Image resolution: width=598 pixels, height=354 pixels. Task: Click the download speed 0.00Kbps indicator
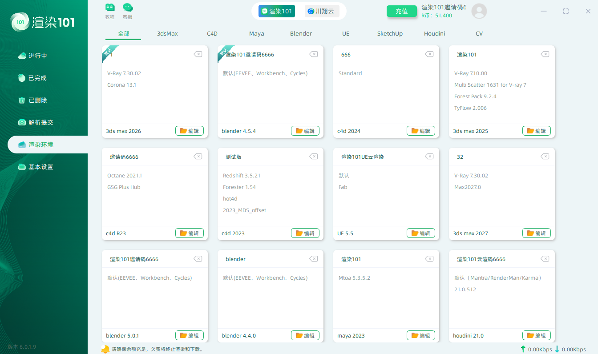(570, 350)
